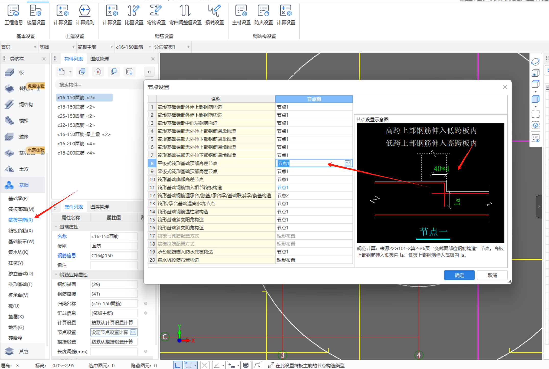This screenshot has width=549, height=369.
Task: Click 节点图 column header
Action: pyautogui.click(x=314, y=99)
